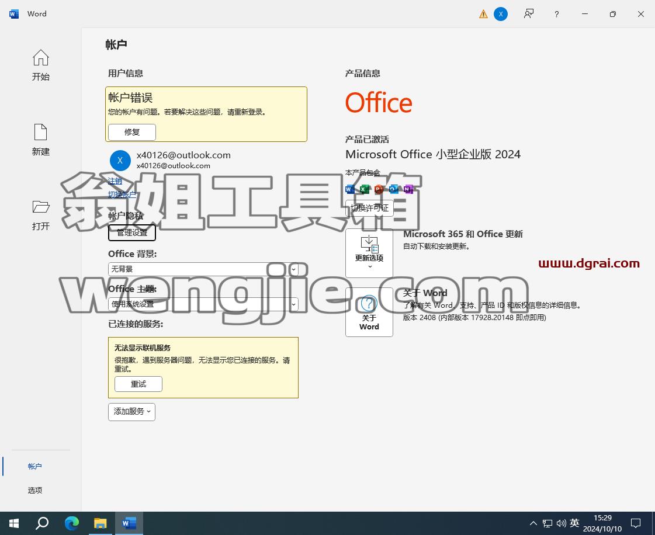Click the 管理设置 button
655x535 pixels.
click(132, 232)
